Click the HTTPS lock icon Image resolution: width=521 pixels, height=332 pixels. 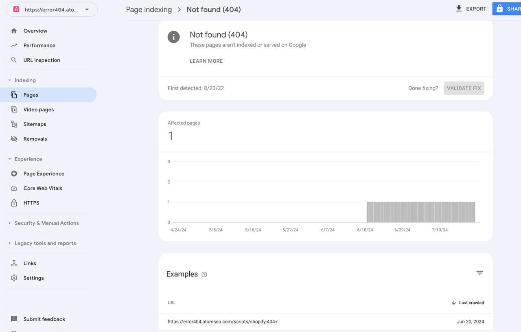[x=14, y=203]
